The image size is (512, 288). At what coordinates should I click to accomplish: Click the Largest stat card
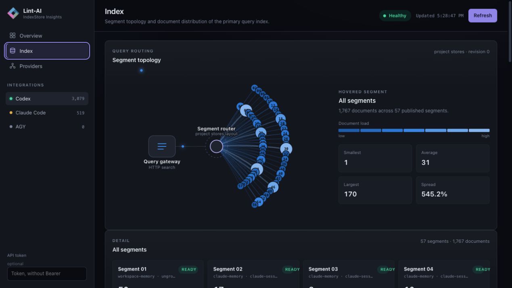tap(375, 190)
